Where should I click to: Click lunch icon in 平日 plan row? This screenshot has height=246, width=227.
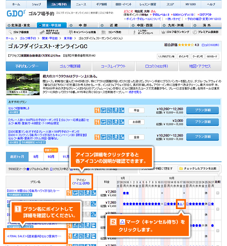click(97, 110)
